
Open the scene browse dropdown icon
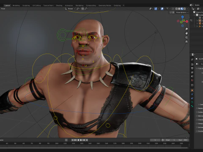pyautogui.click(x=192, y=5)
